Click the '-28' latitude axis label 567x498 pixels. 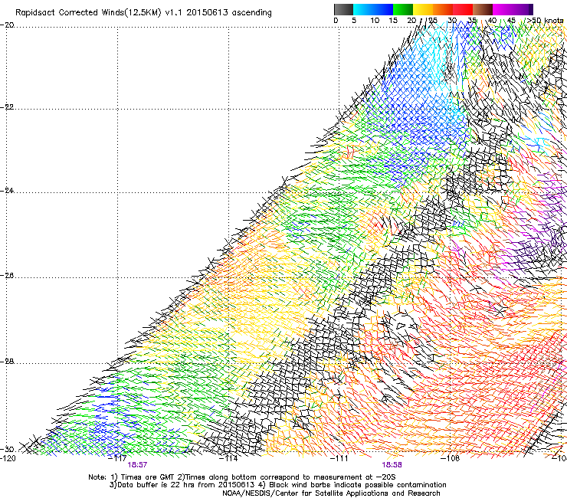click(7, 362)
